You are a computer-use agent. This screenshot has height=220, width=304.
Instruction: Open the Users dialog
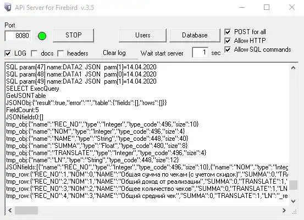pos(143,35)
